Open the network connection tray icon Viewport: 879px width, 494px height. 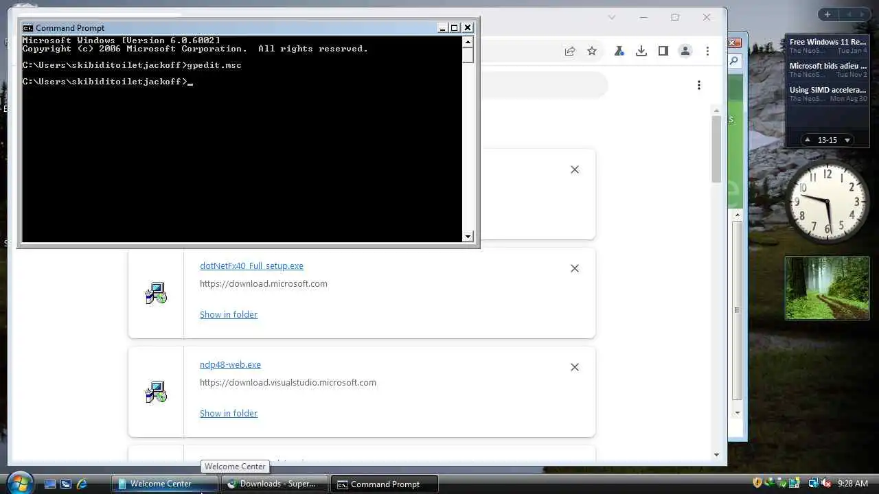[813, 483]
